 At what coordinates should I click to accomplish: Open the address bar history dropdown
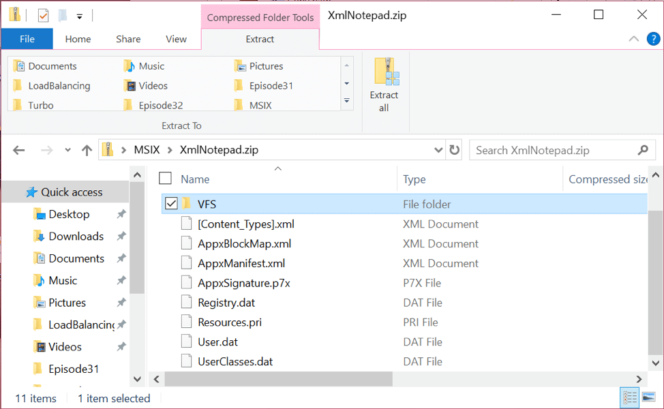click(x=438, y=150)
